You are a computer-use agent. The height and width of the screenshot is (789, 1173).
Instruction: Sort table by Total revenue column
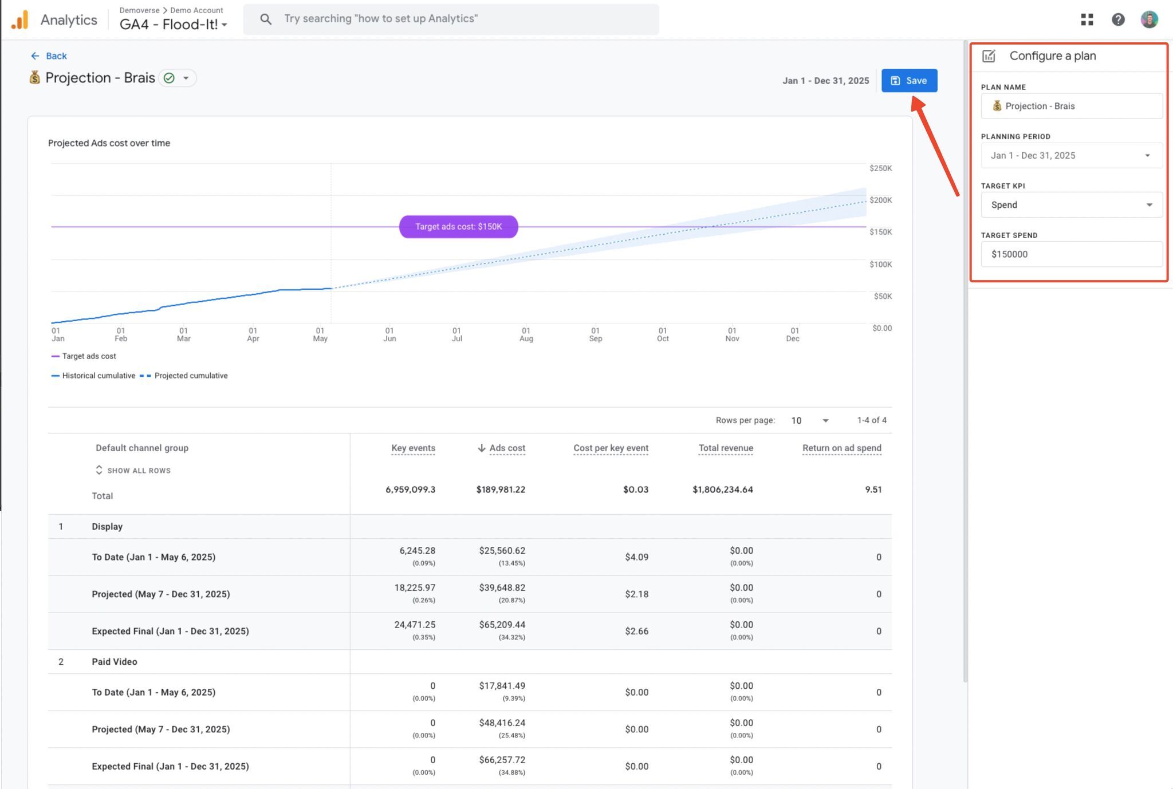(x=726, y=448)
